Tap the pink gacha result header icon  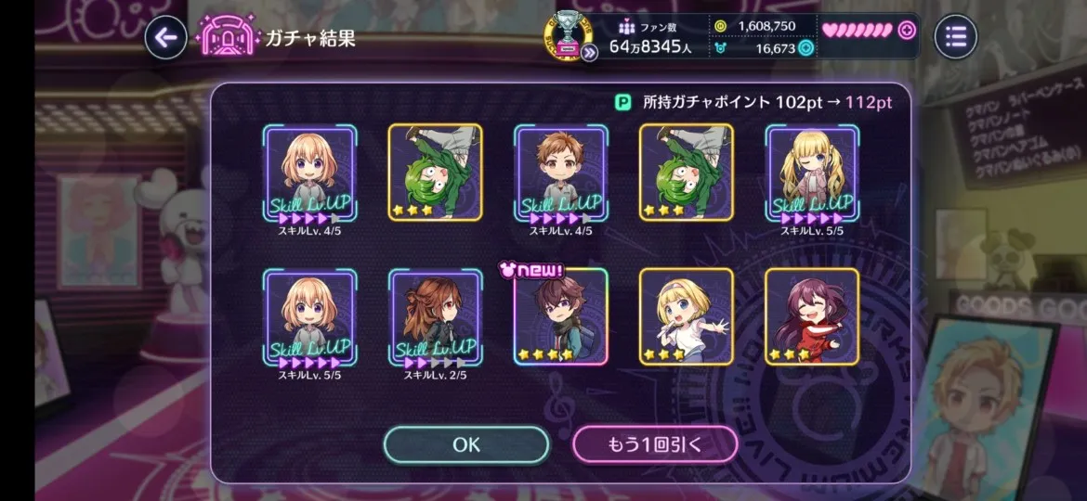228,36
